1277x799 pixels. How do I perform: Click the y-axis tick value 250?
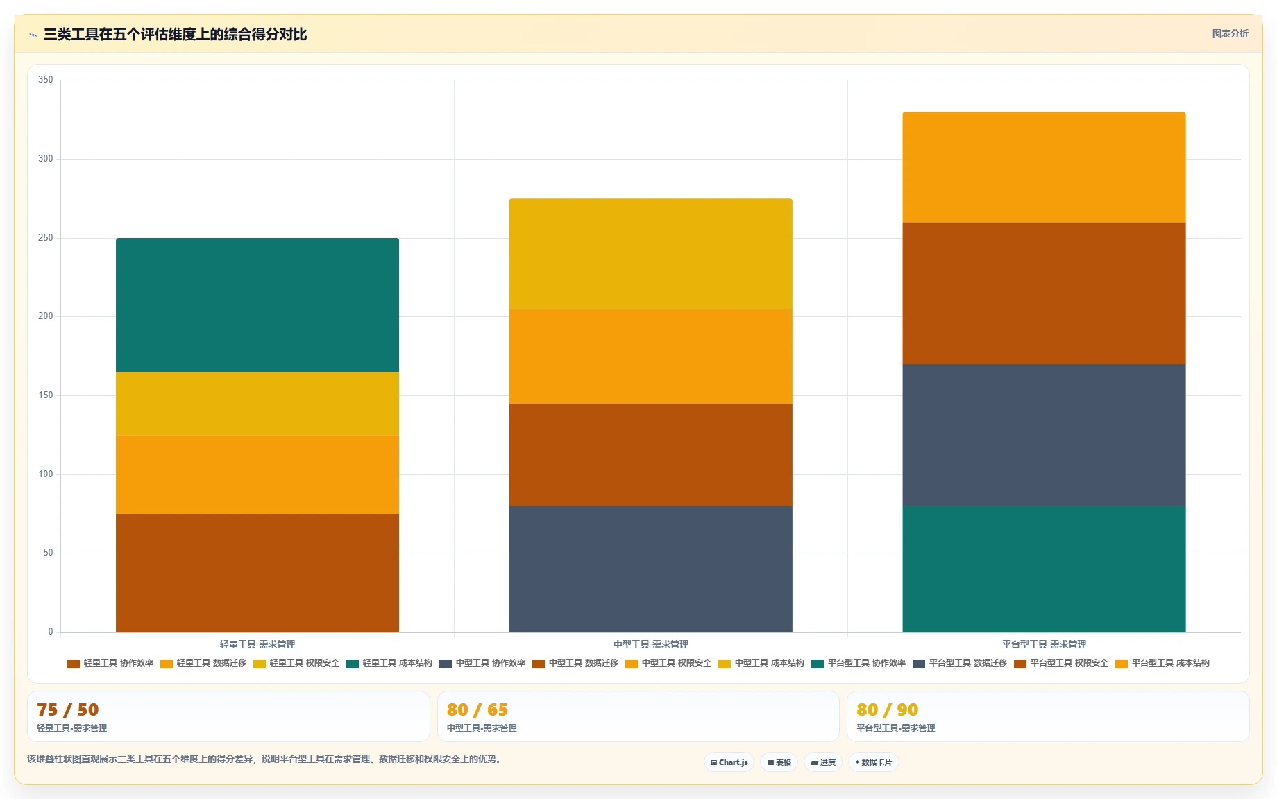pos(46,238)
